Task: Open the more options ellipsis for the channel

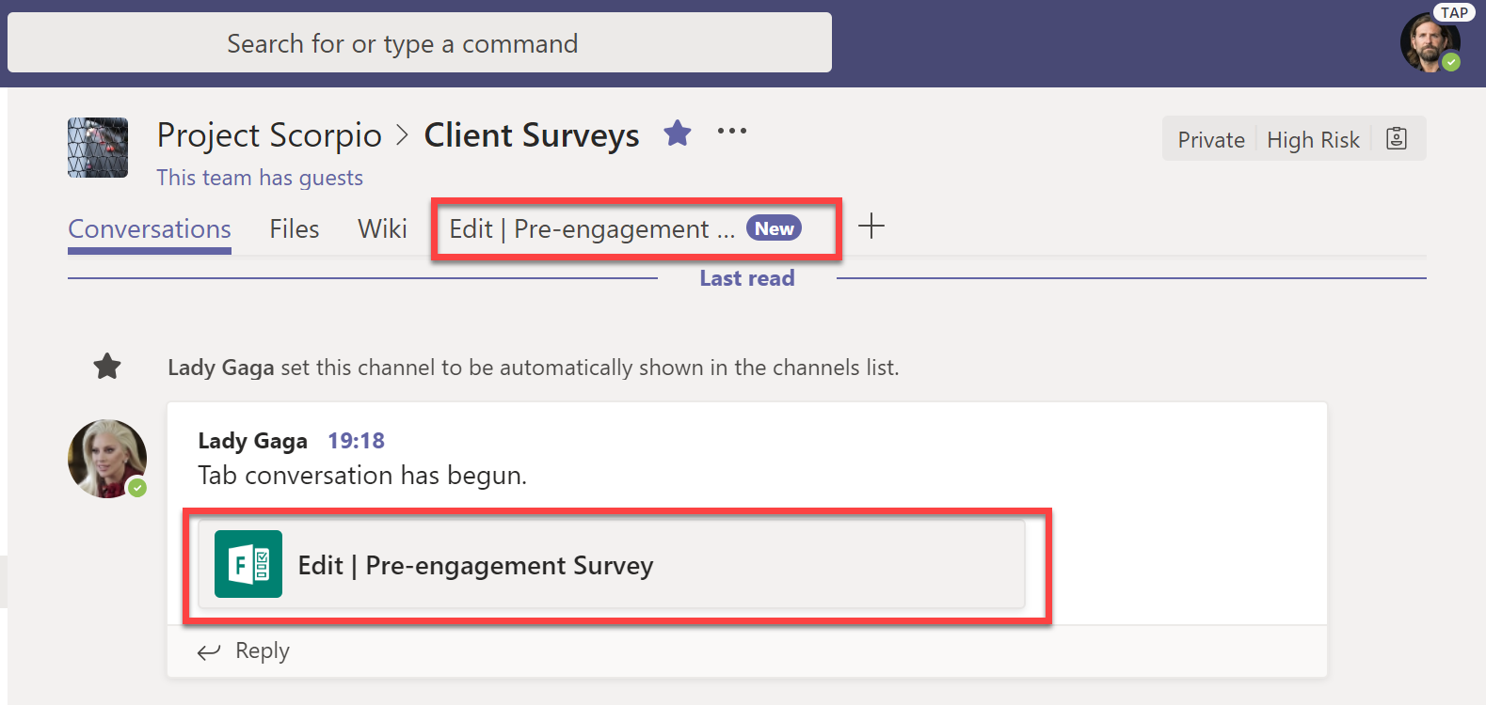Action: [732, 132]
